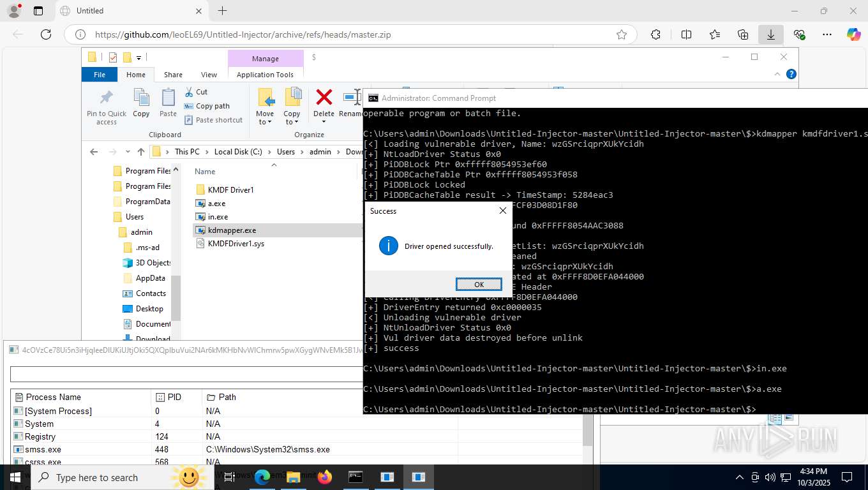
Task: Select the a.exe file
Action: [x=216, y=204]
